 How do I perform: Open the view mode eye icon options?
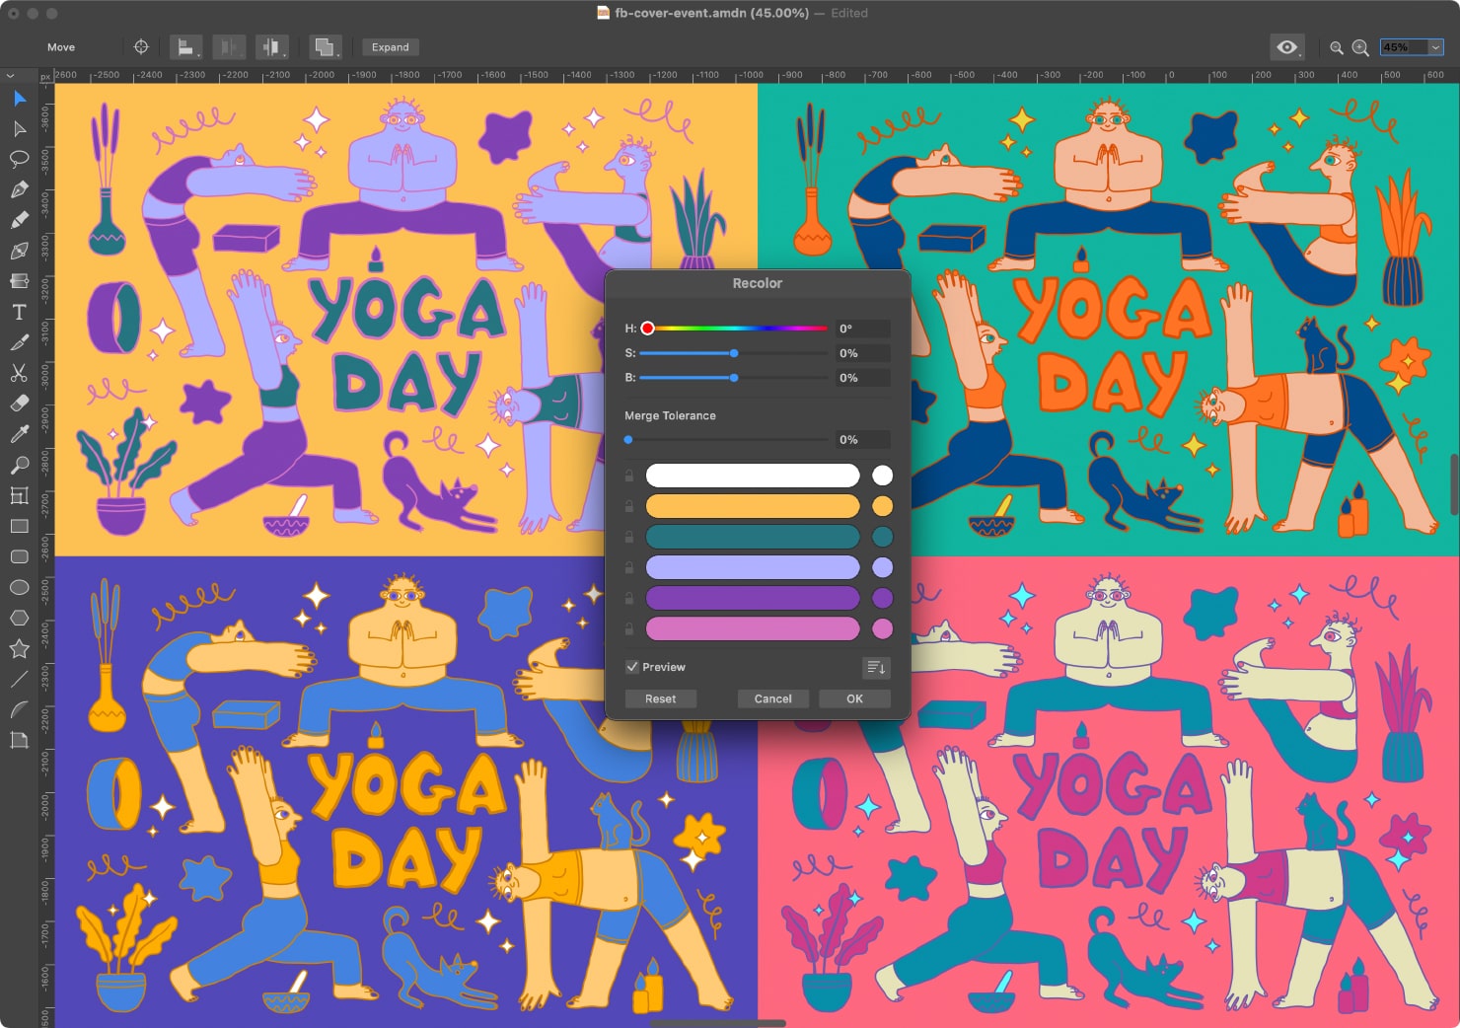pos(1286,46)
